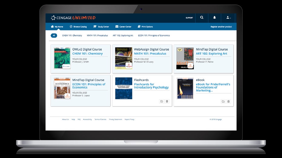282x158 pixels.
Task: Click the Cengage Unlimited logo
Action: click(73, 18)
